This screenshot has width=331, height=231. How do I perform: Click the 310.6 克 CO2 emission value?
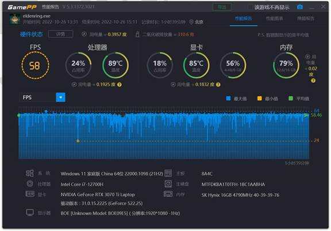click(186, 34)
